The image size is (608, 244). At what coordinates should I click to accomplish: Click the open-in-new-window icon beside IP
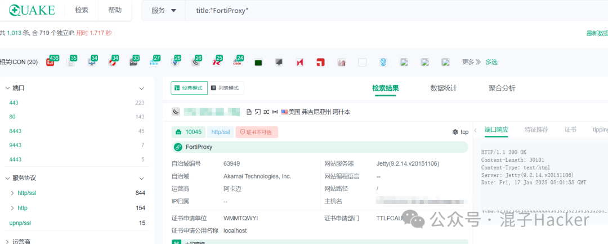coord(257,112)
